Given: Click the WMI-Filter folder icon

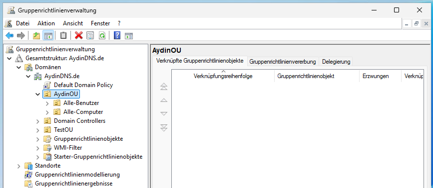Looking at the screenshot, I should point(47,148).
